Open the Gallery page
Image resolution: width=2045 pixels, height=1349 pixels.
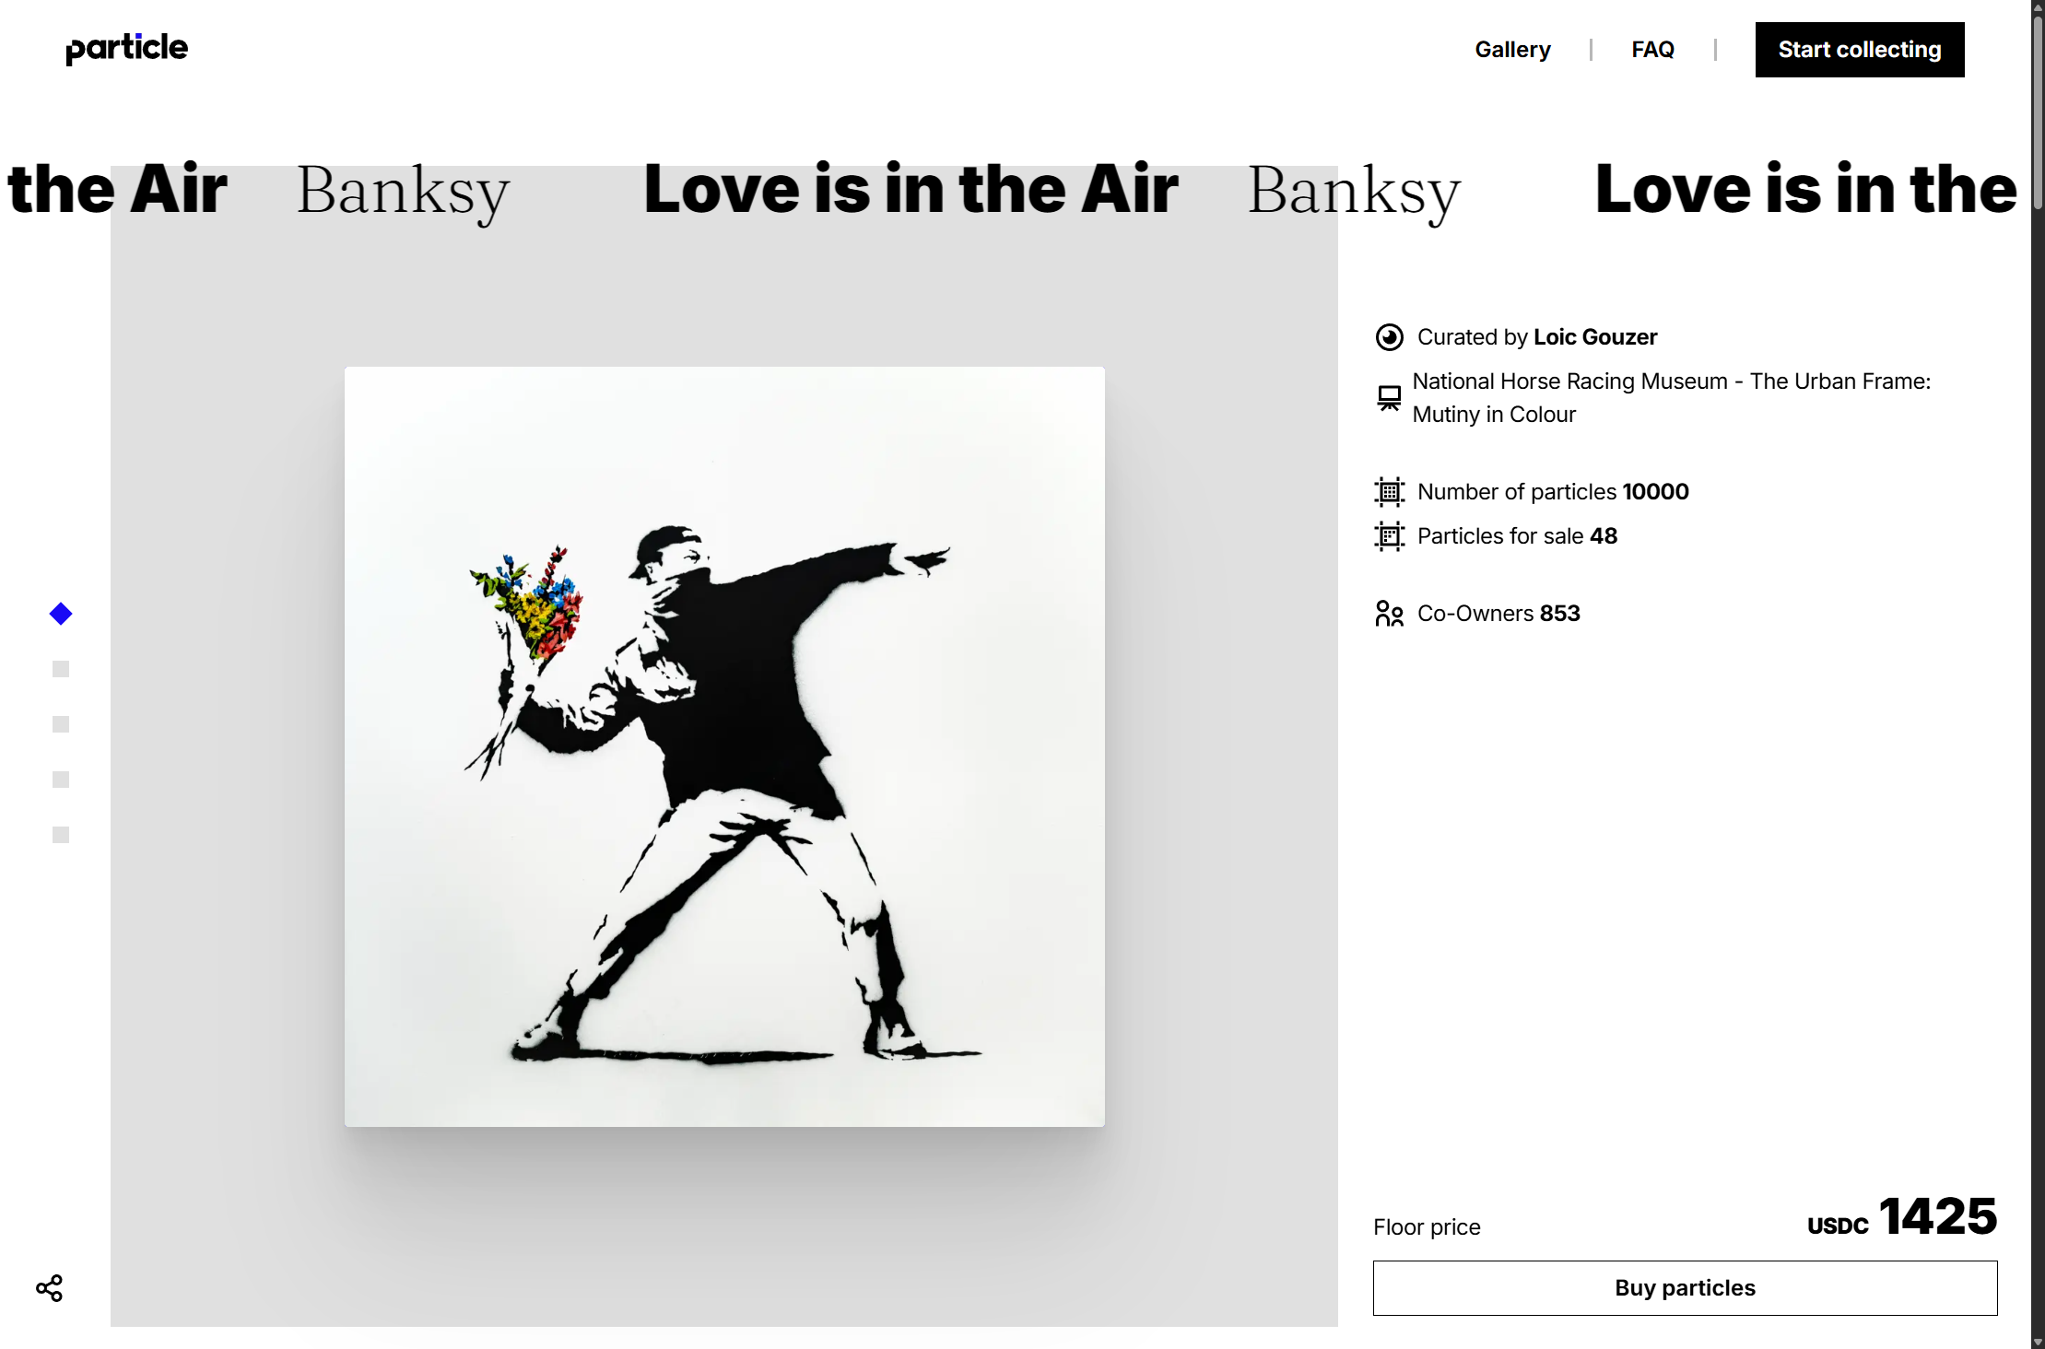pos(1512,50)
